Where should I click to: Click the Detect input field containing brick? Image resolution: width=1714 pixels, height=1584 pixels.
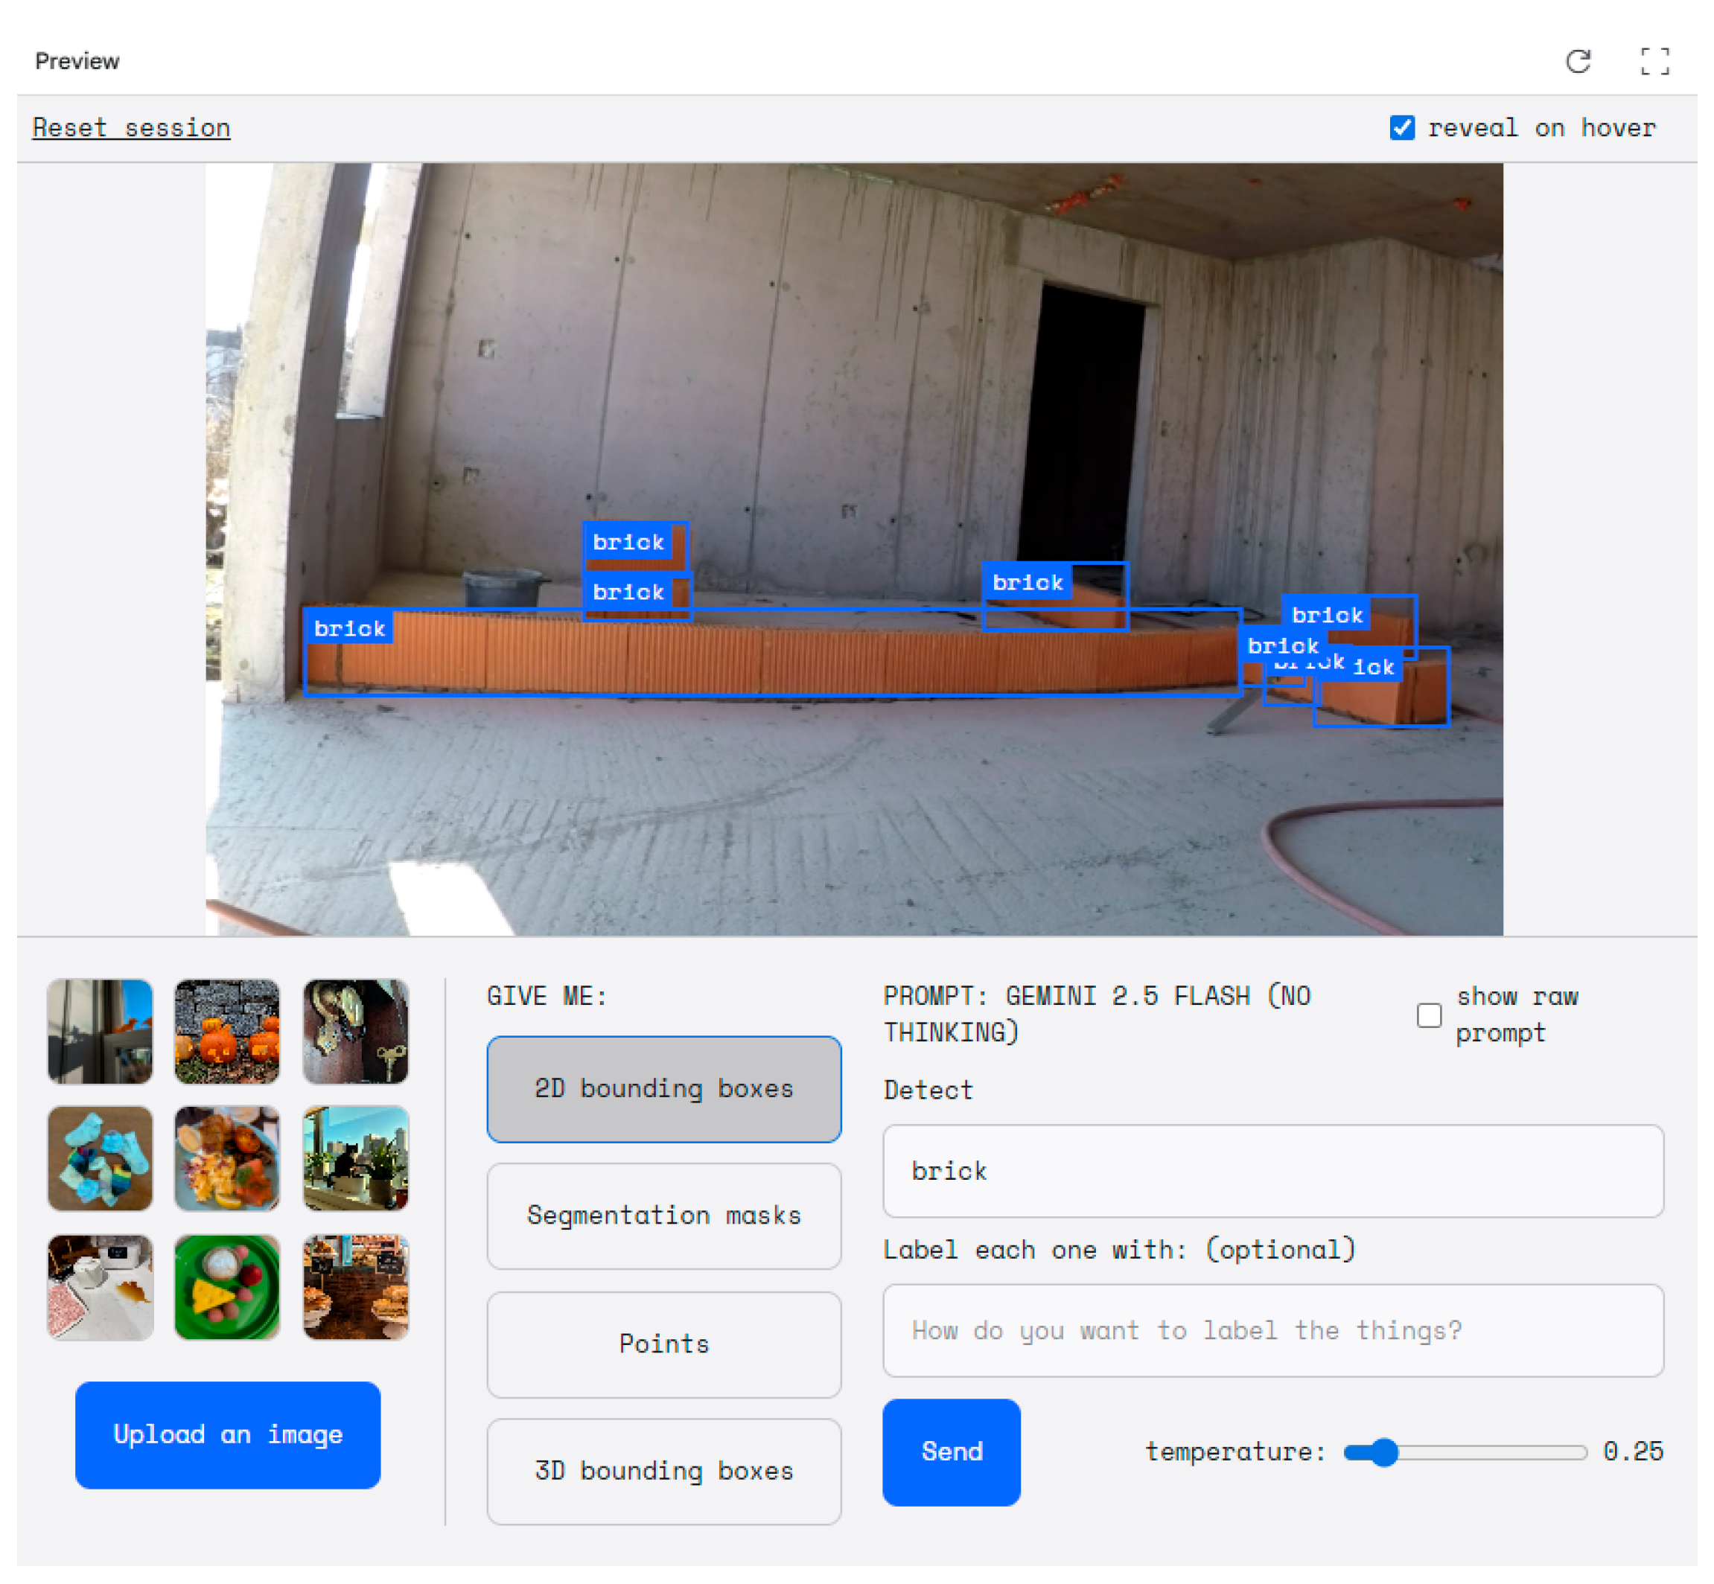pos(1272,1171)
